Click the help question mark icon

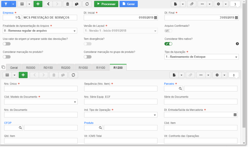tap(237, 44)
